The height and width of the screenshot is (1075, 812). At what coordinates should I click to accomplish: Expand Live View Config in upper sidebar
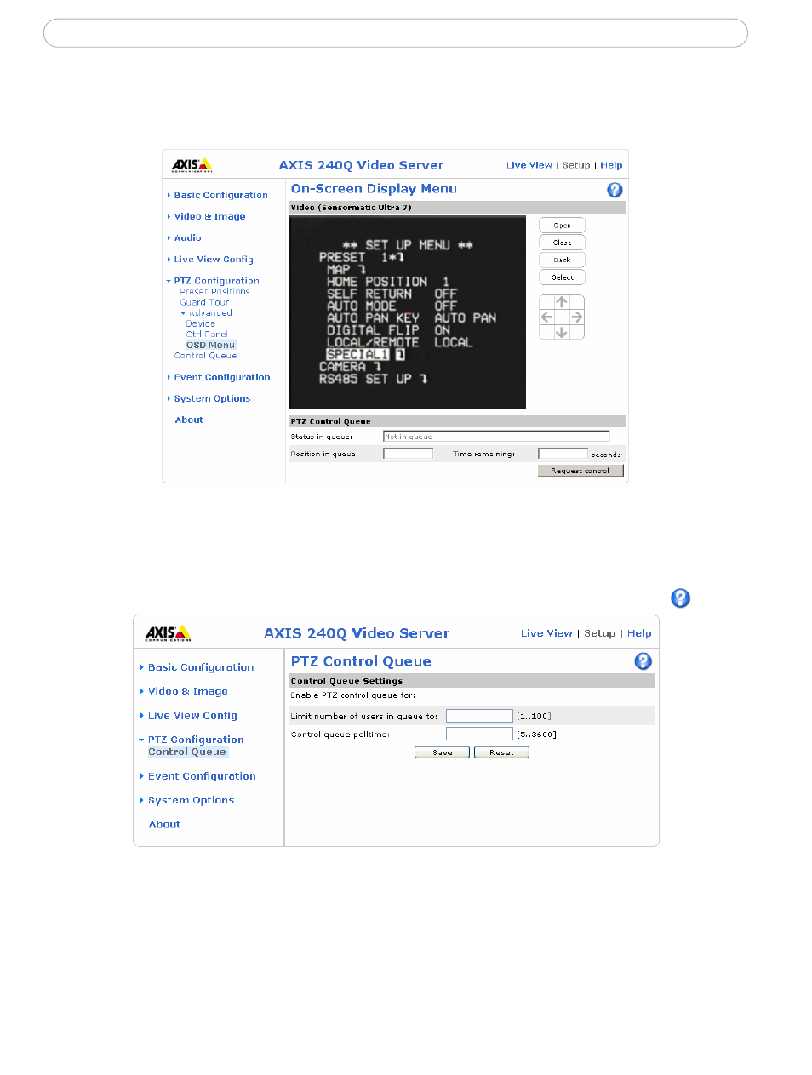click(x=214, y=260)
